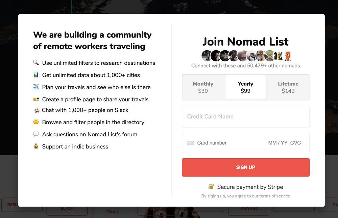Click the bar chart data icon
The height and width of the screenshot is (218, 338).
pos(36,75)
